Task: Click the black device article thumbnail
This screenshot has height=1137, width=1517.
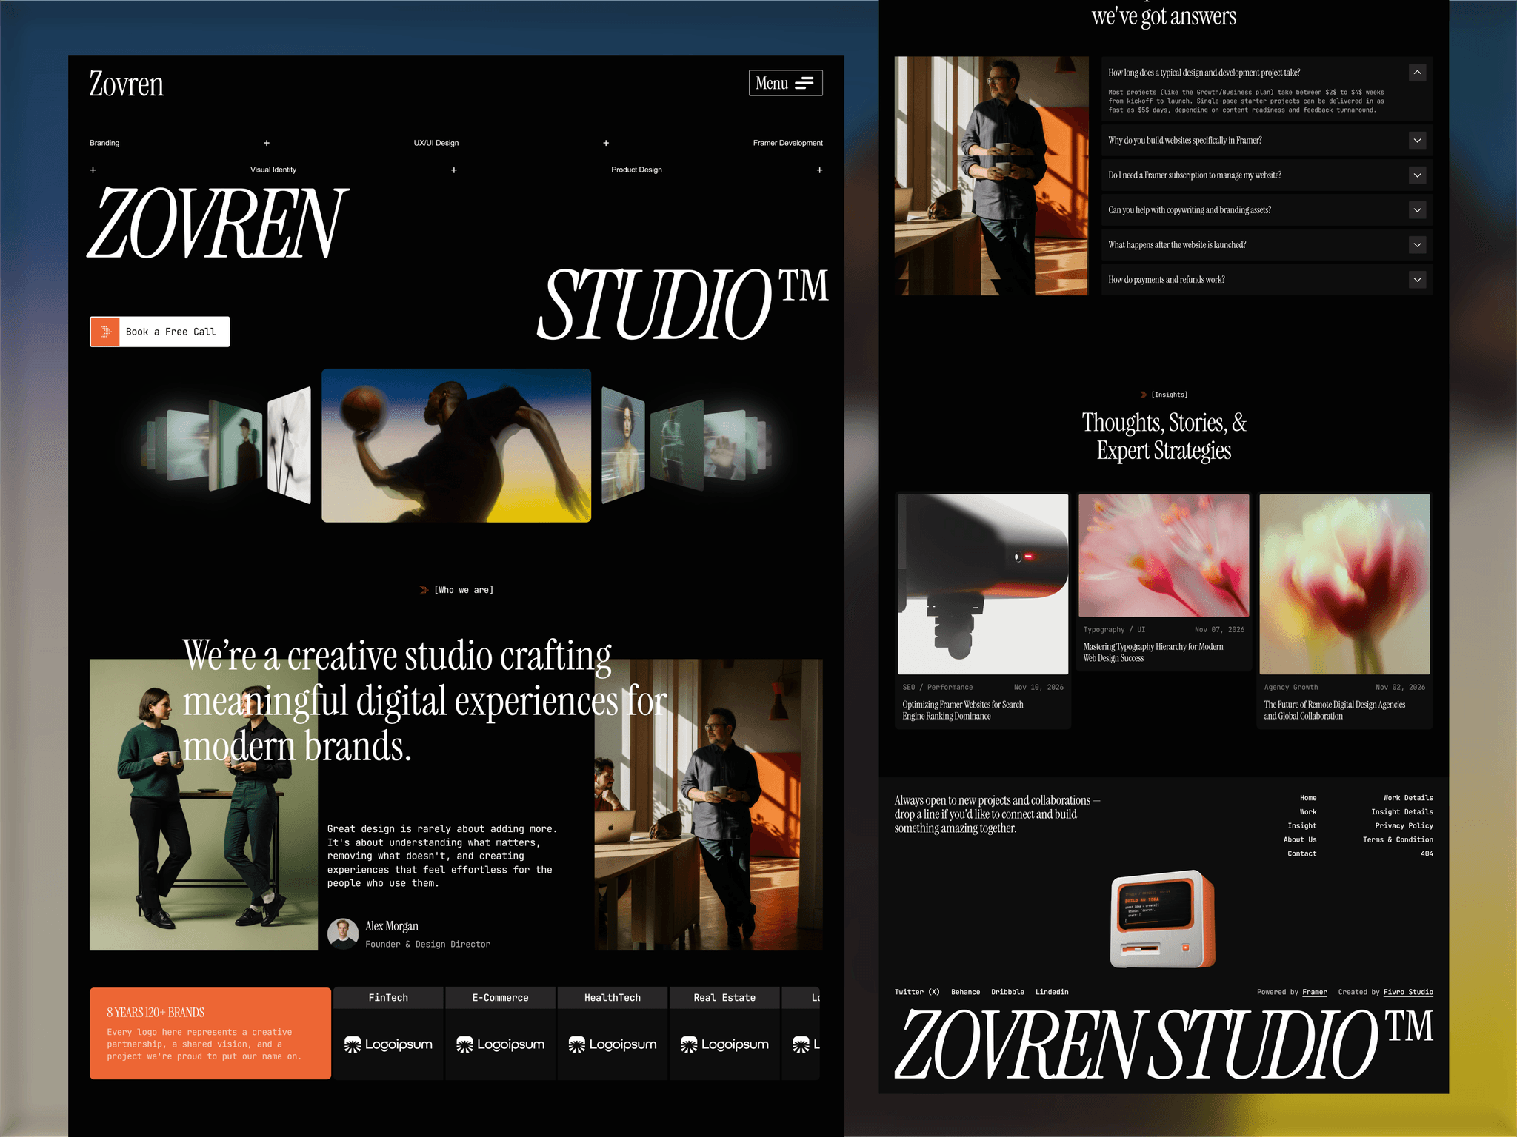Action: [983, 584]
